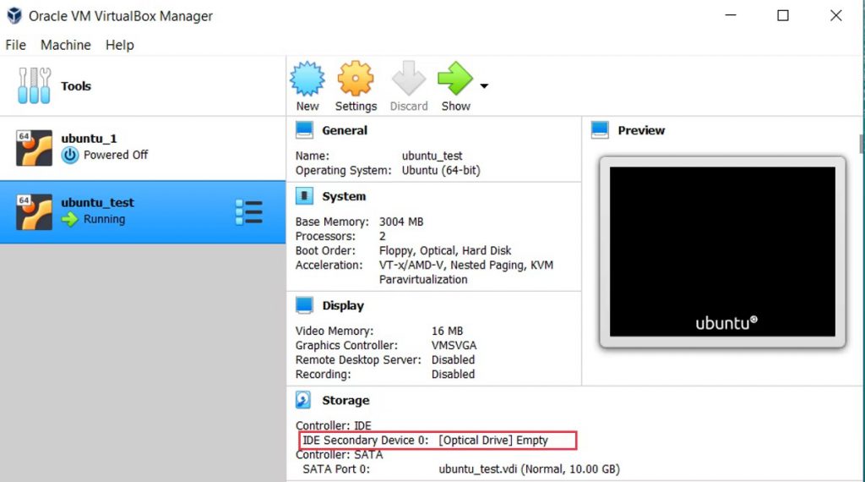Open the File menu
865x482 pixels.
15,45
